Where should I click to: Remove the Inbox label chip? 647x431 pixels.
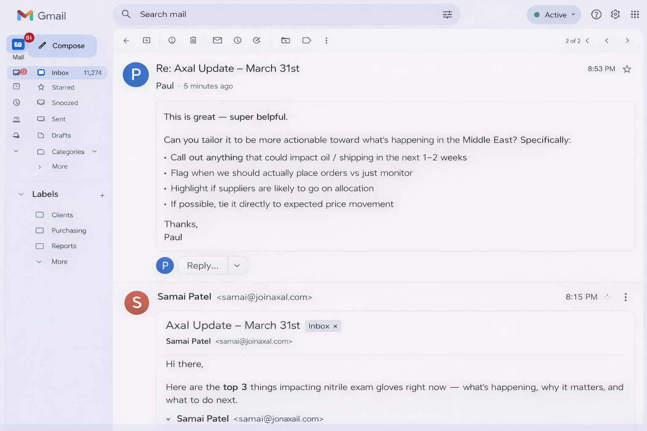click(335, 326)
